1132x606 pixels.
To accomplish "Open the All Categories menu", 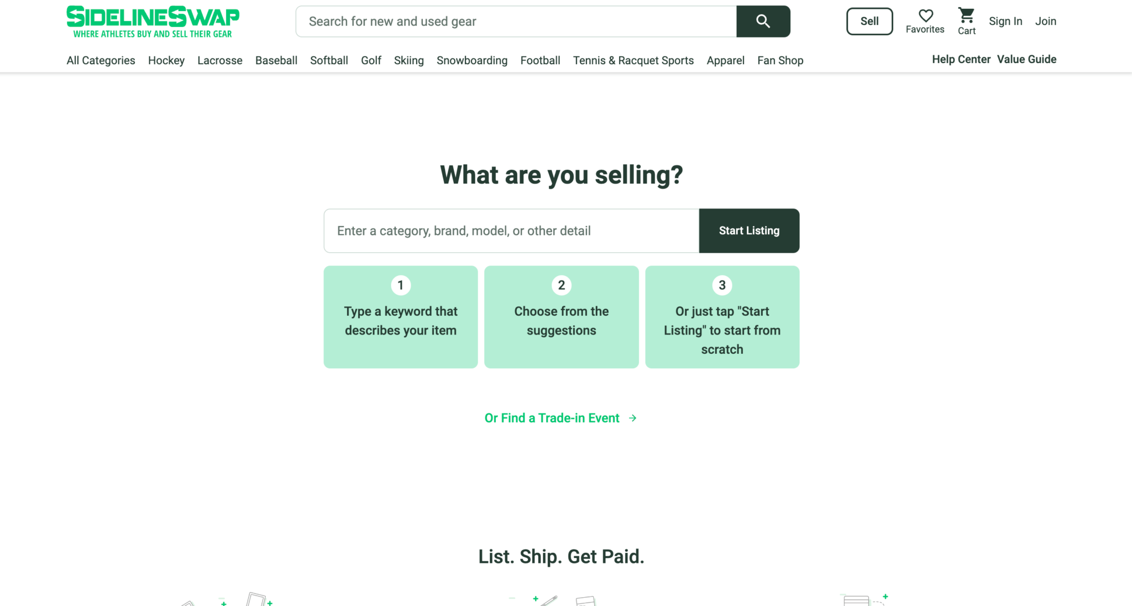I will coord(101,60).
